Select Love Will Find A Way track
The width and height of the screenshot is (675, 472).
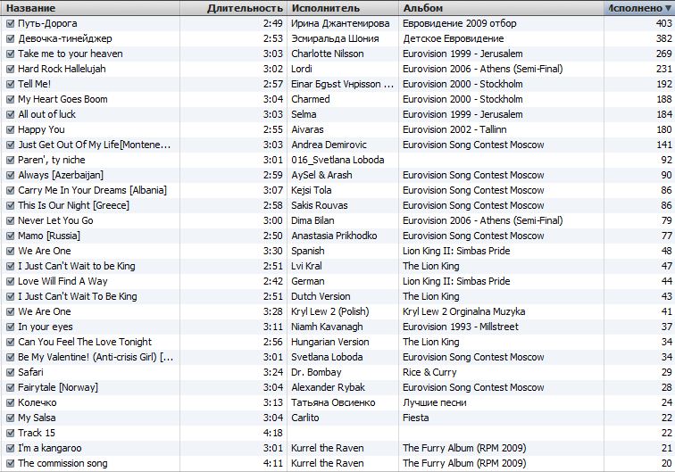(62, 281)
